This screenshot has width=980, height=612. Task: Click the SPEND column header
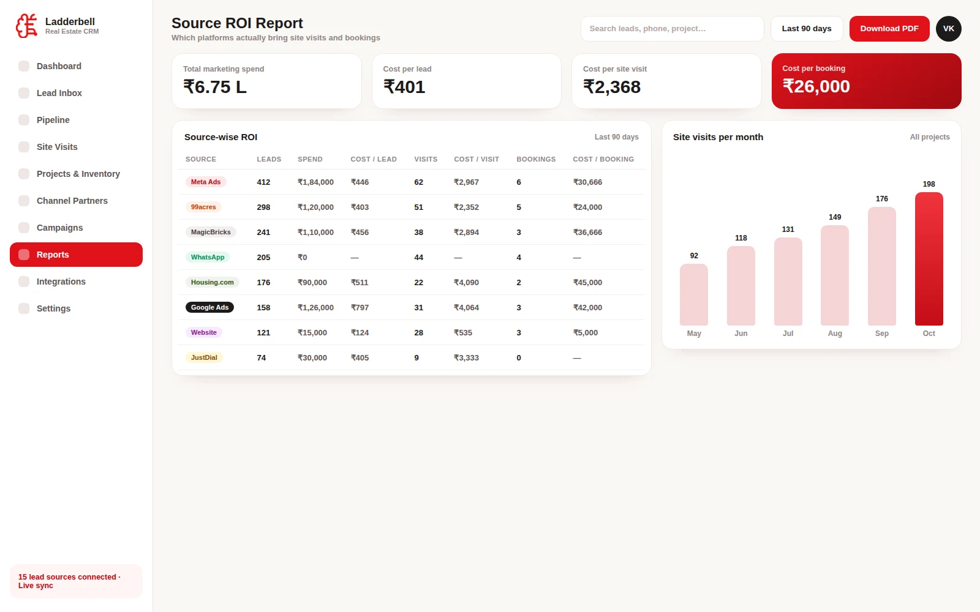pyautogui.click(x=310, y=159)
